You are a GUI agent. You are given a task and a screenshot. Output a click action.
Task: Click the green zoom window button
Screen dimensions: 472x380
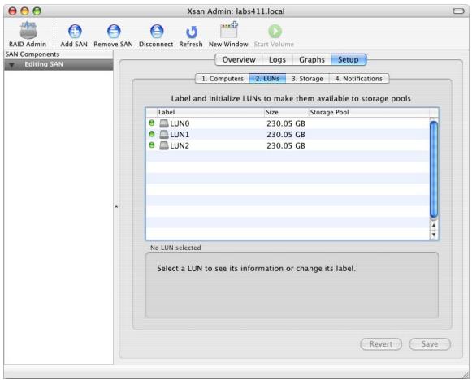click(x=37, y=11)
